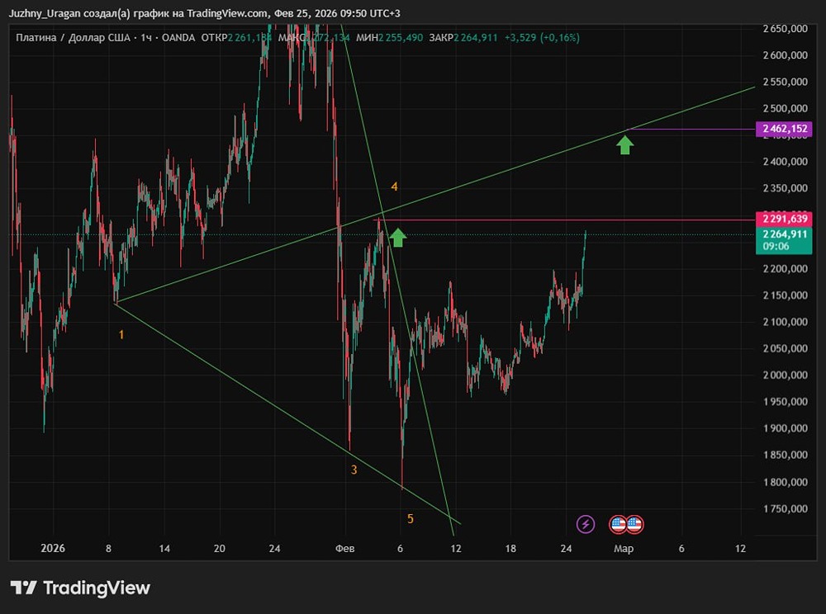Click the Фев label on the time axis
The width and height of the screenshot is (826, 614).
pyautogui.click(x=345, y=548)
